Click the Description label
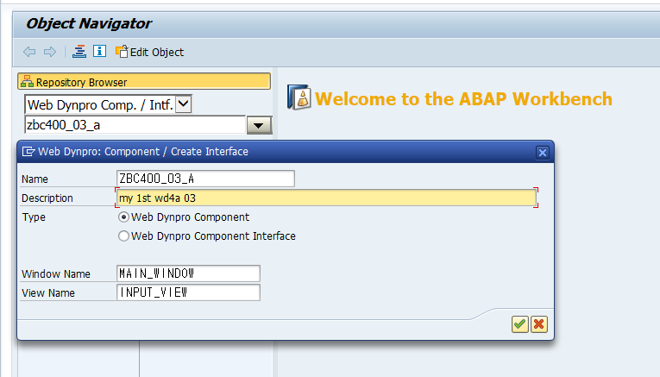 click(47, 198)
